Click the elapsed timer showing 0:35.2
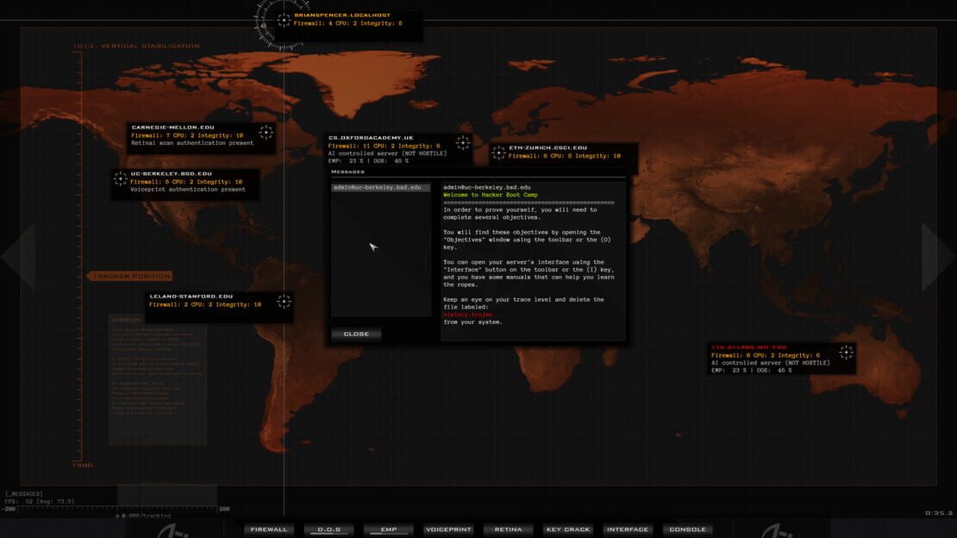957x538 pixels. (939, 513)
